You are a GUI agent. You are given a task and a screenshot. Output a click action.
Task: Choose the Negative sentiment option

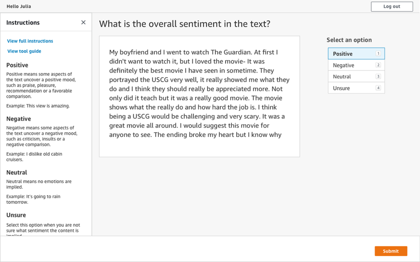[350, 65]
